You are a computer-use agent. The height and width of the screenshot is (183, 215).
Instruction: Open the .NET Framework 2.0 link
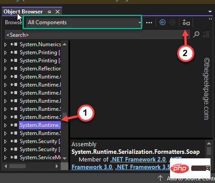[138, 159]
